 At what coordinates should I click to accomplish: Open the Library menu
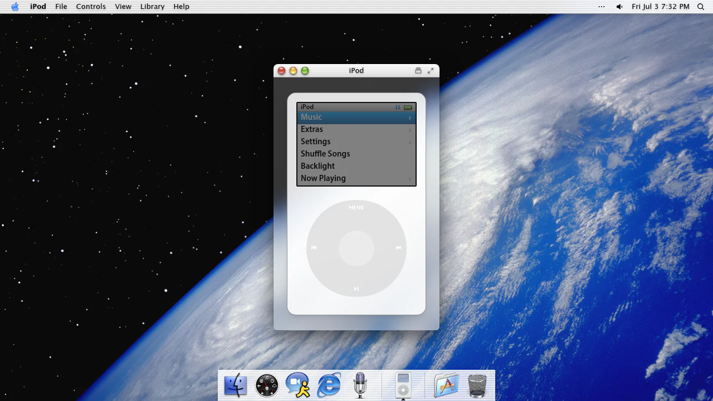click(x=152, y=7)
